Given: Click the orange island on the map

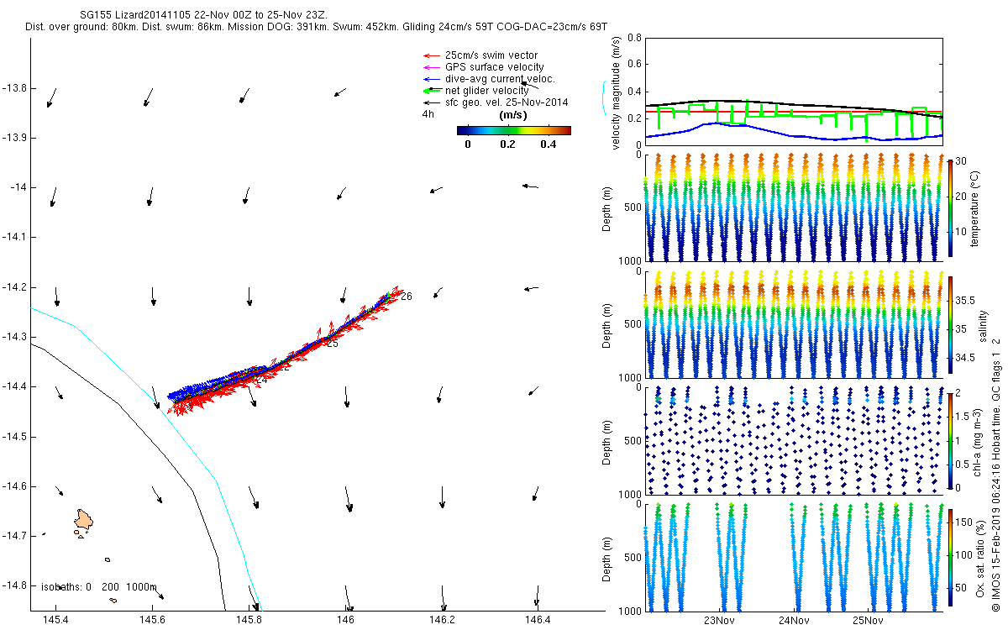Looking at the screenshot, I should (83, 521).
